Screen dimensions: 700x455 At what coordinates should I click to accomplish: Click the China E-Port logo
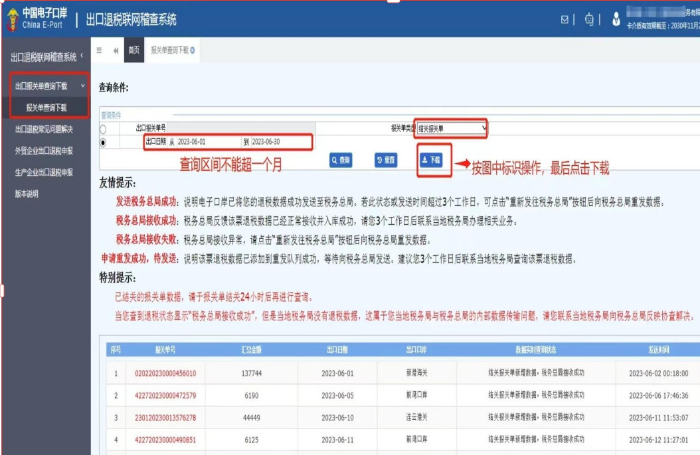(37, 19)
